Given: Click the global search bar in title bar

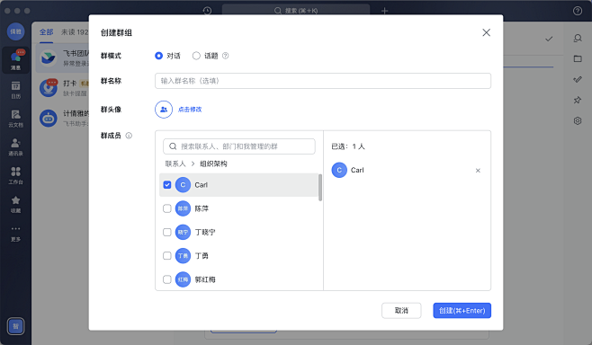Looking at the screenshot, I should pyautogui.click(x=296, y=11).
